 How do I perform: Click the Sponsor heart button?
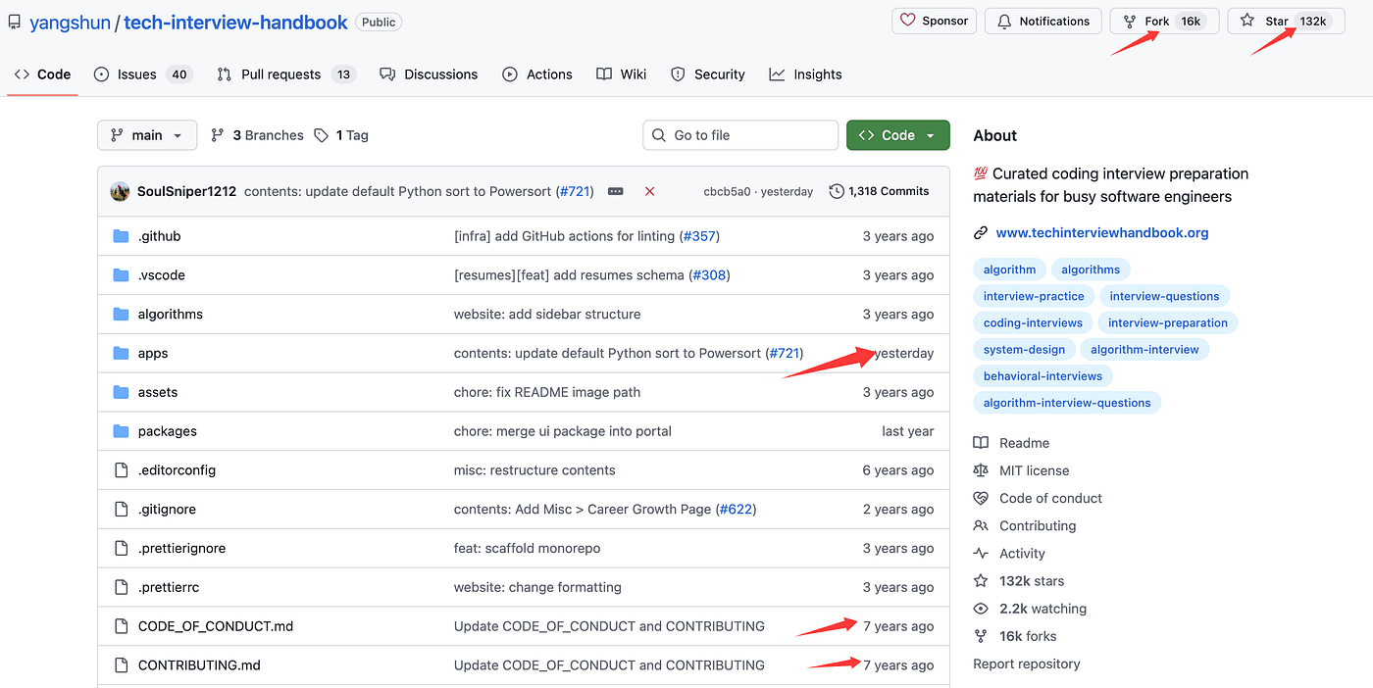click(x=934, y=21)
